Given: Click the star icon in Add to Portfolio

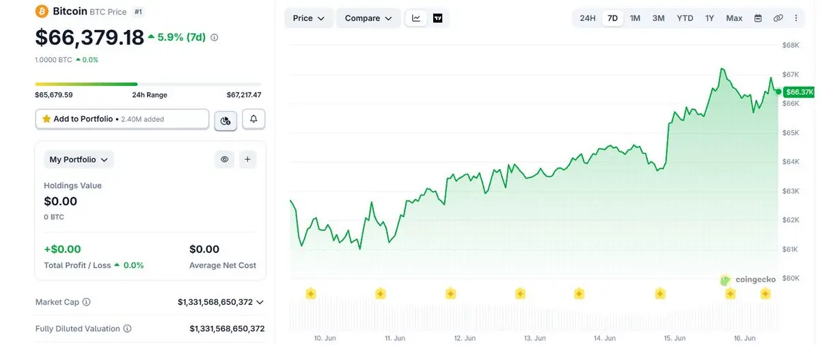Looking at the screenshot, I should [46, 119].
